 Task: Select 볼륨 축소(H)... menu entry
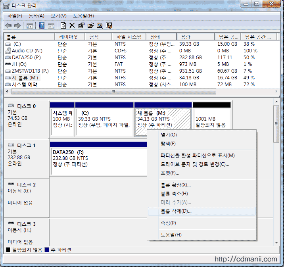[x=201, y=194]
